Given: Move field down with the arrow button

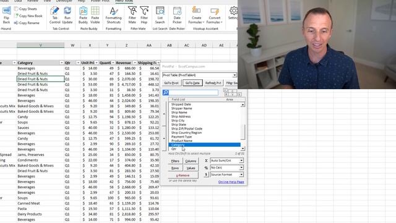Looking at the screenshot, I should [x=164, y=138].
